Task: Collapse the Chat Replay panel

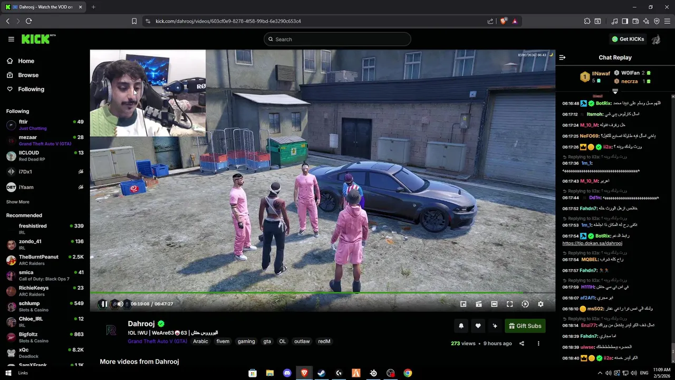Action: click(562, 58)
